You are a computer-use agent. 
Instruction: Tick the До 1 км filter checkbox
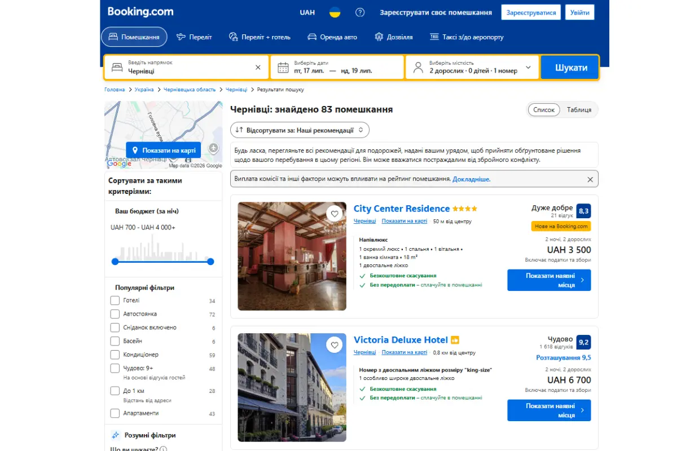[115, 391]
